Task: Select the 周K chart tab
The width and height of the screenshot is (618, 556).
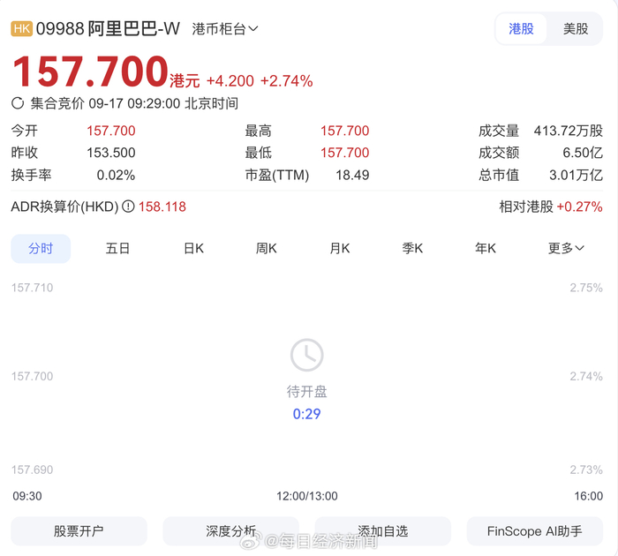Action: pos(266,249)
